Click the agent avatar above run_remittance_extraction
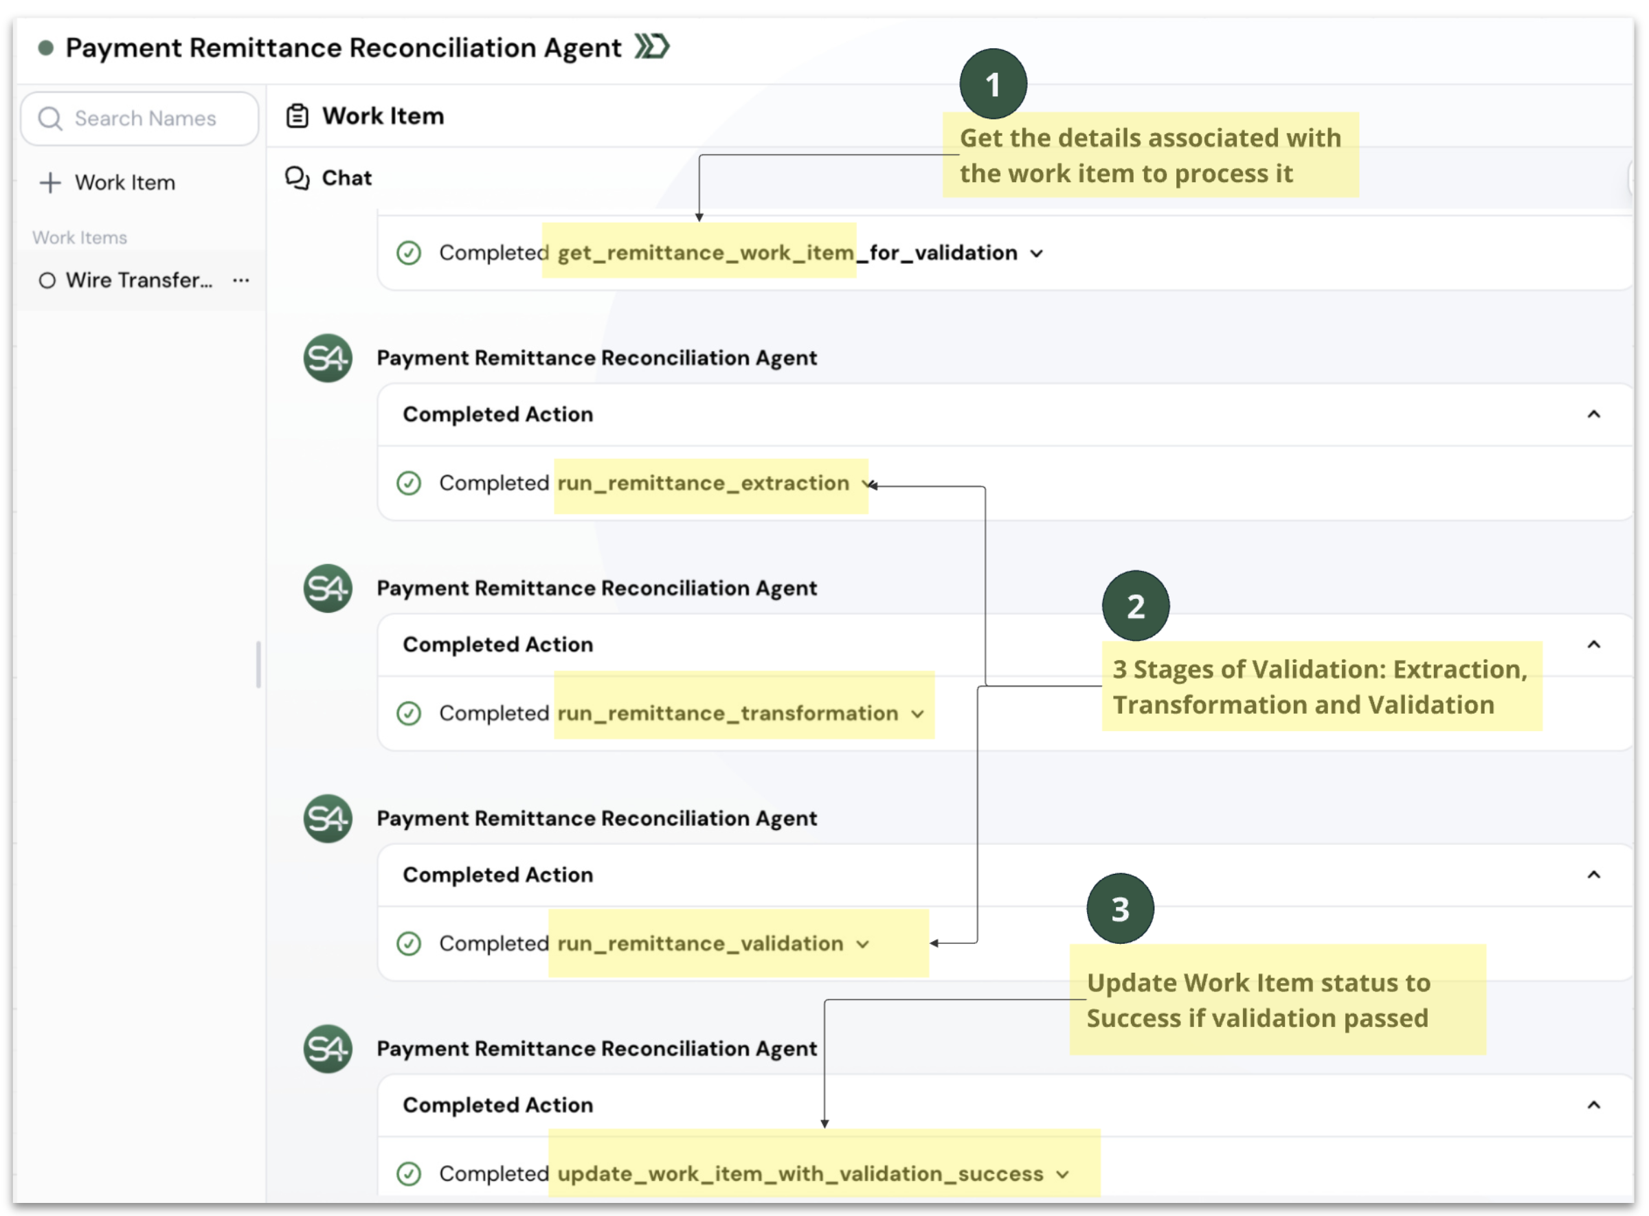 pyautogui.click(x=328, y=359)
